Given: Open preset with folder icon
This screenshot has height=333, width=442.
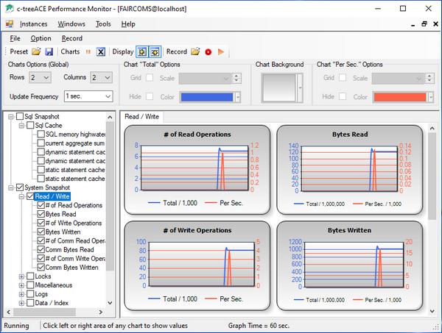Looking at the screenshot, I should 36,51.
